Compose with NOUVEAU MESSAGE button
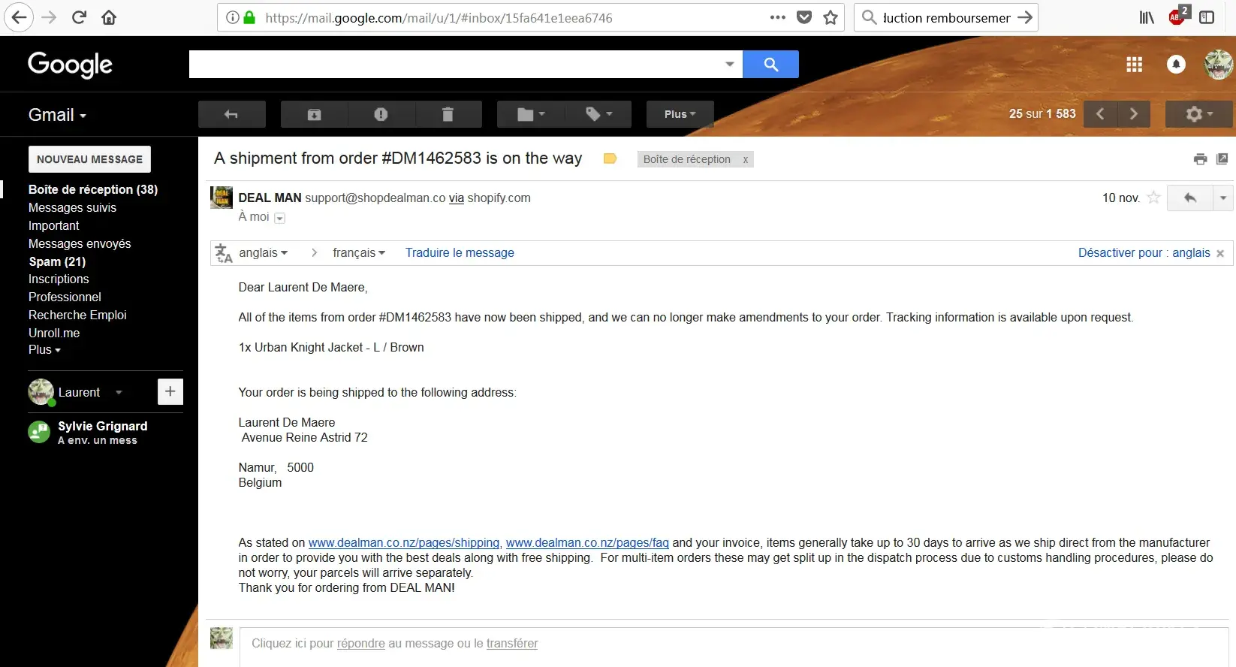Viewport: 1236px width, 667px height. tap(89, 159)
